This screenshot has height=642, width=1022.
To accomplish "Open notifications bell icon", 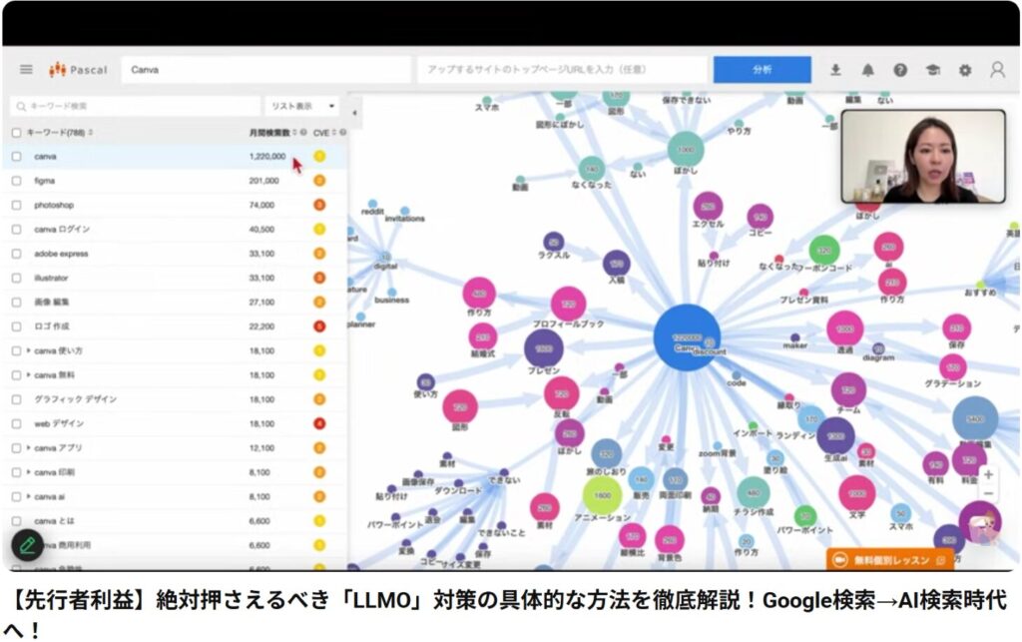I will tap(867, 70).
